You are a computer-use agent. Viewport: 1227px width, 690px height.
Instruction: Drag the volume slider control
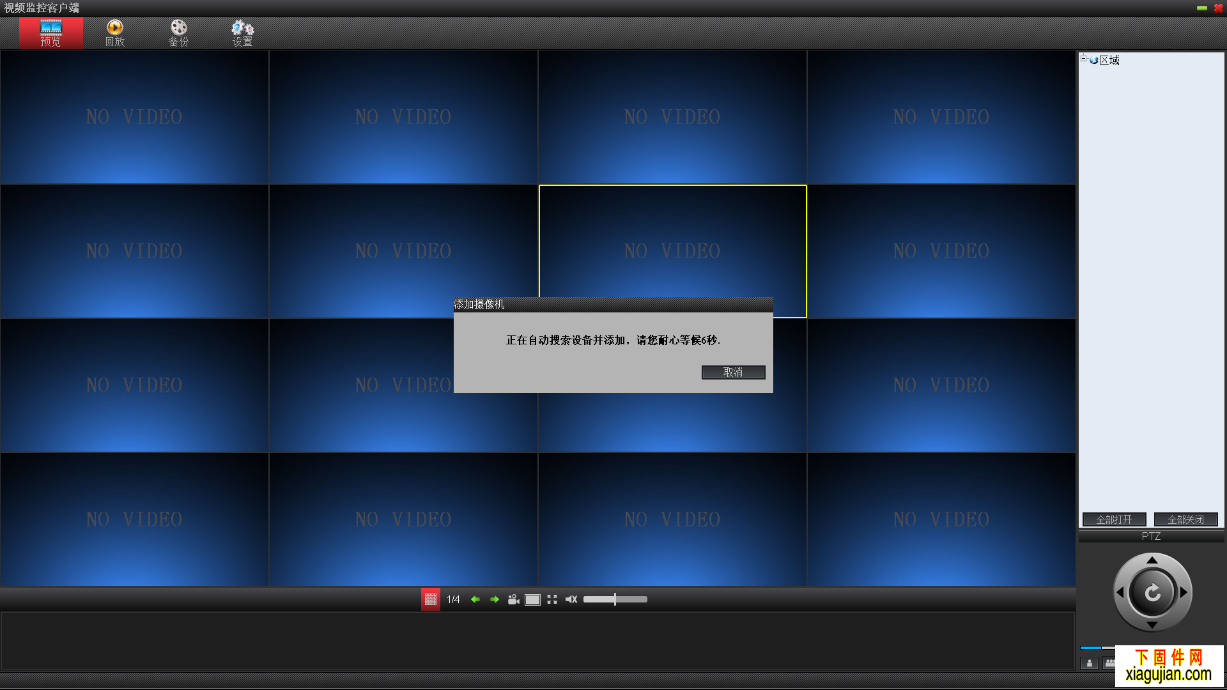point(615,599)
